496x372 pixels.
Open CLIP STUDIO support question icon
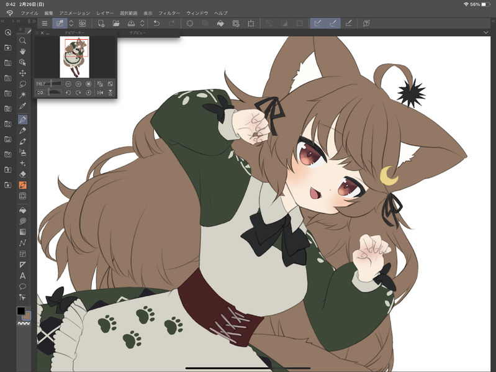tap(366, 24)
